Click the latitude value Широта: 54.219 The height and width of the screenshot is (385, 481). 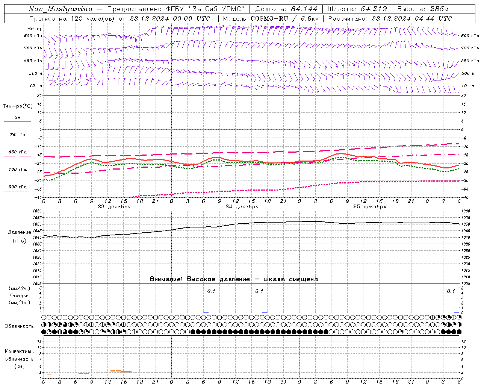[357, 9]
